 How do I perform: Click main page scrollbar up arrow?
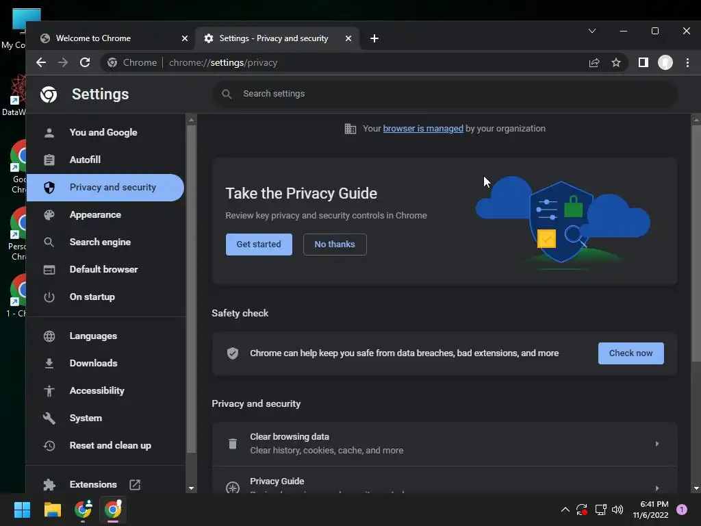coord(696,120)
